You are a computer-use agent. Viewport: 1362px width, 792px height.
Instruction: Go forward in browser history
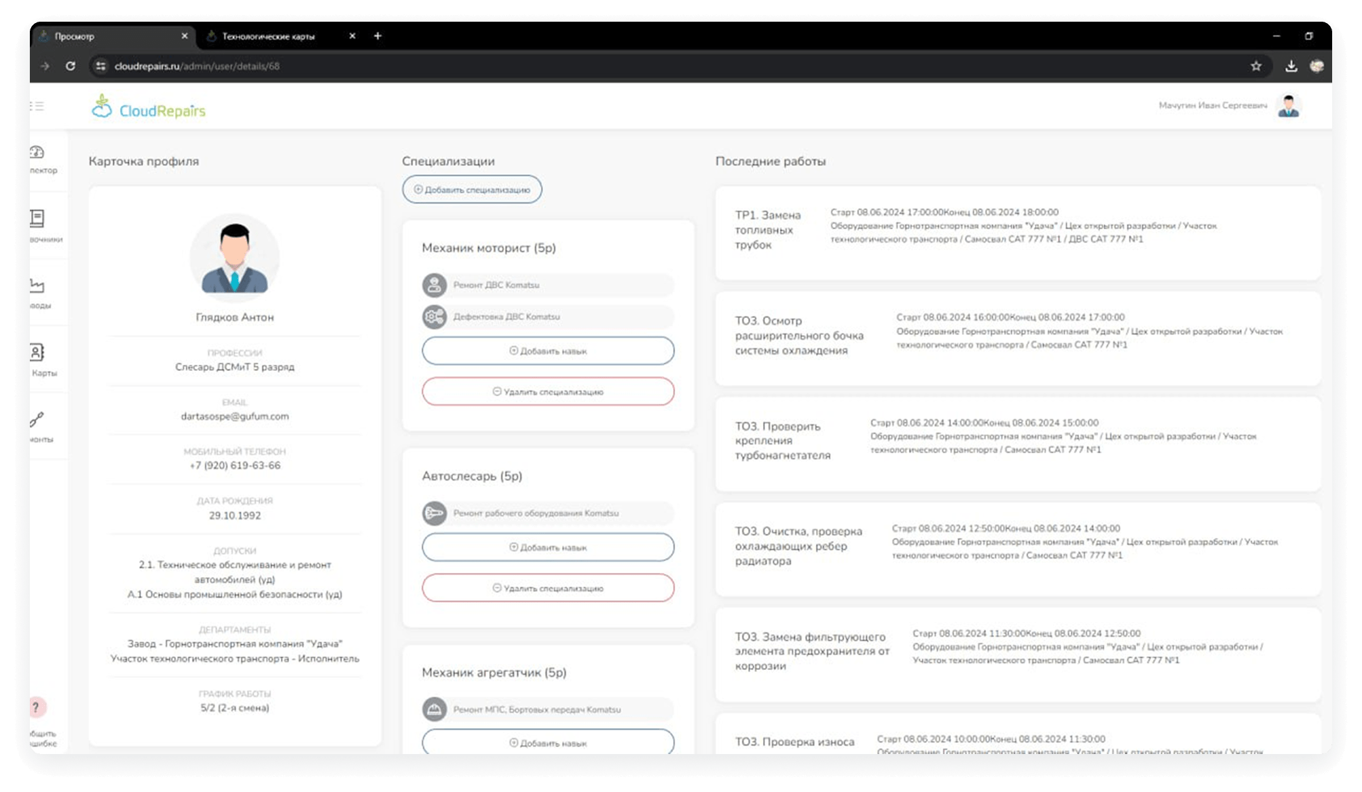coord(45,66)
